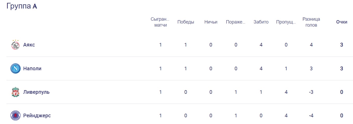Click the truncated Пропущ... column header
The image size is (353, 124).
[x=286, y=22]
